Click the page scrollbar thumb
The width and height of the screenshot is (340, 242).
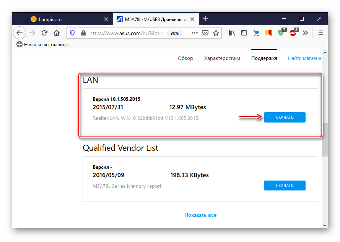pyautogui.click(x=325, y=140)
